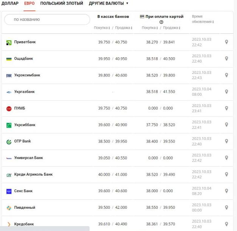Click the Пивденный bank logo icon
This screenshot has height=231, width=237.
tap(9, 208)
